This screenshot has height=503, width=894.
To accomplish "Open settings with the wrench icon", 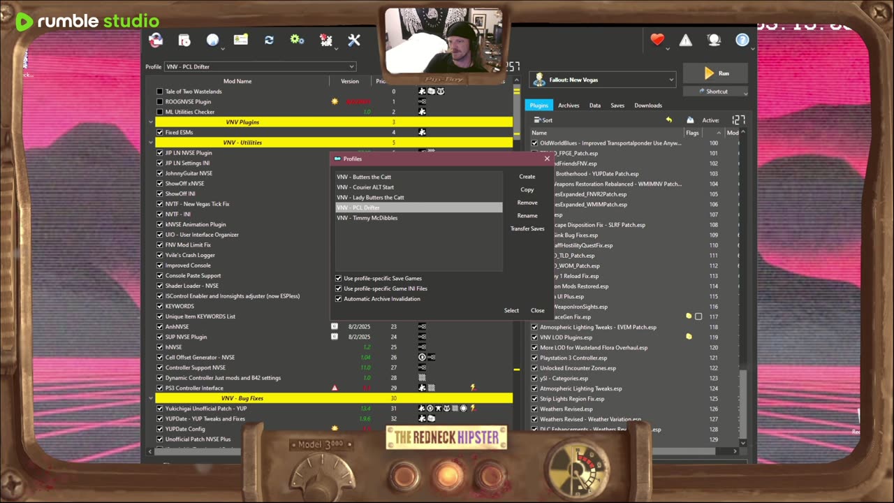I will (354, 41).
